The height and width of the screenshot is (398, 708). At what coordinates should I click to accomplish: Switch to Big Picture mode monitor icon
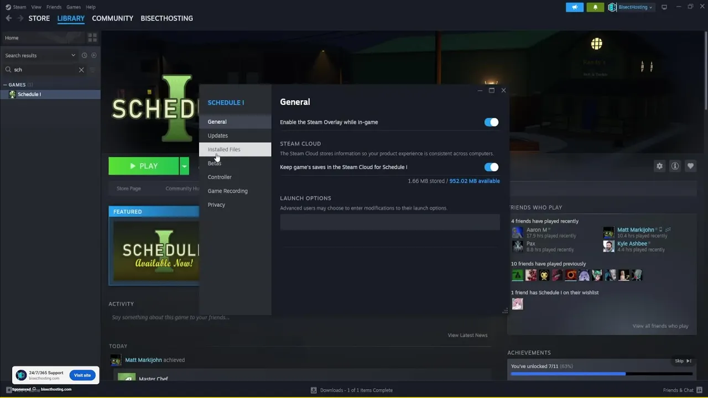pos(664,7)
